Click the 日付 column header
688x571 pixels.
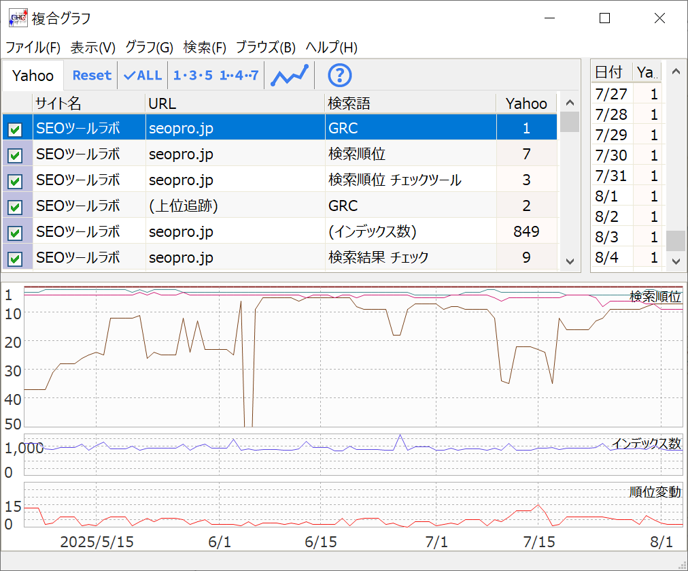[x=612, y=72]
